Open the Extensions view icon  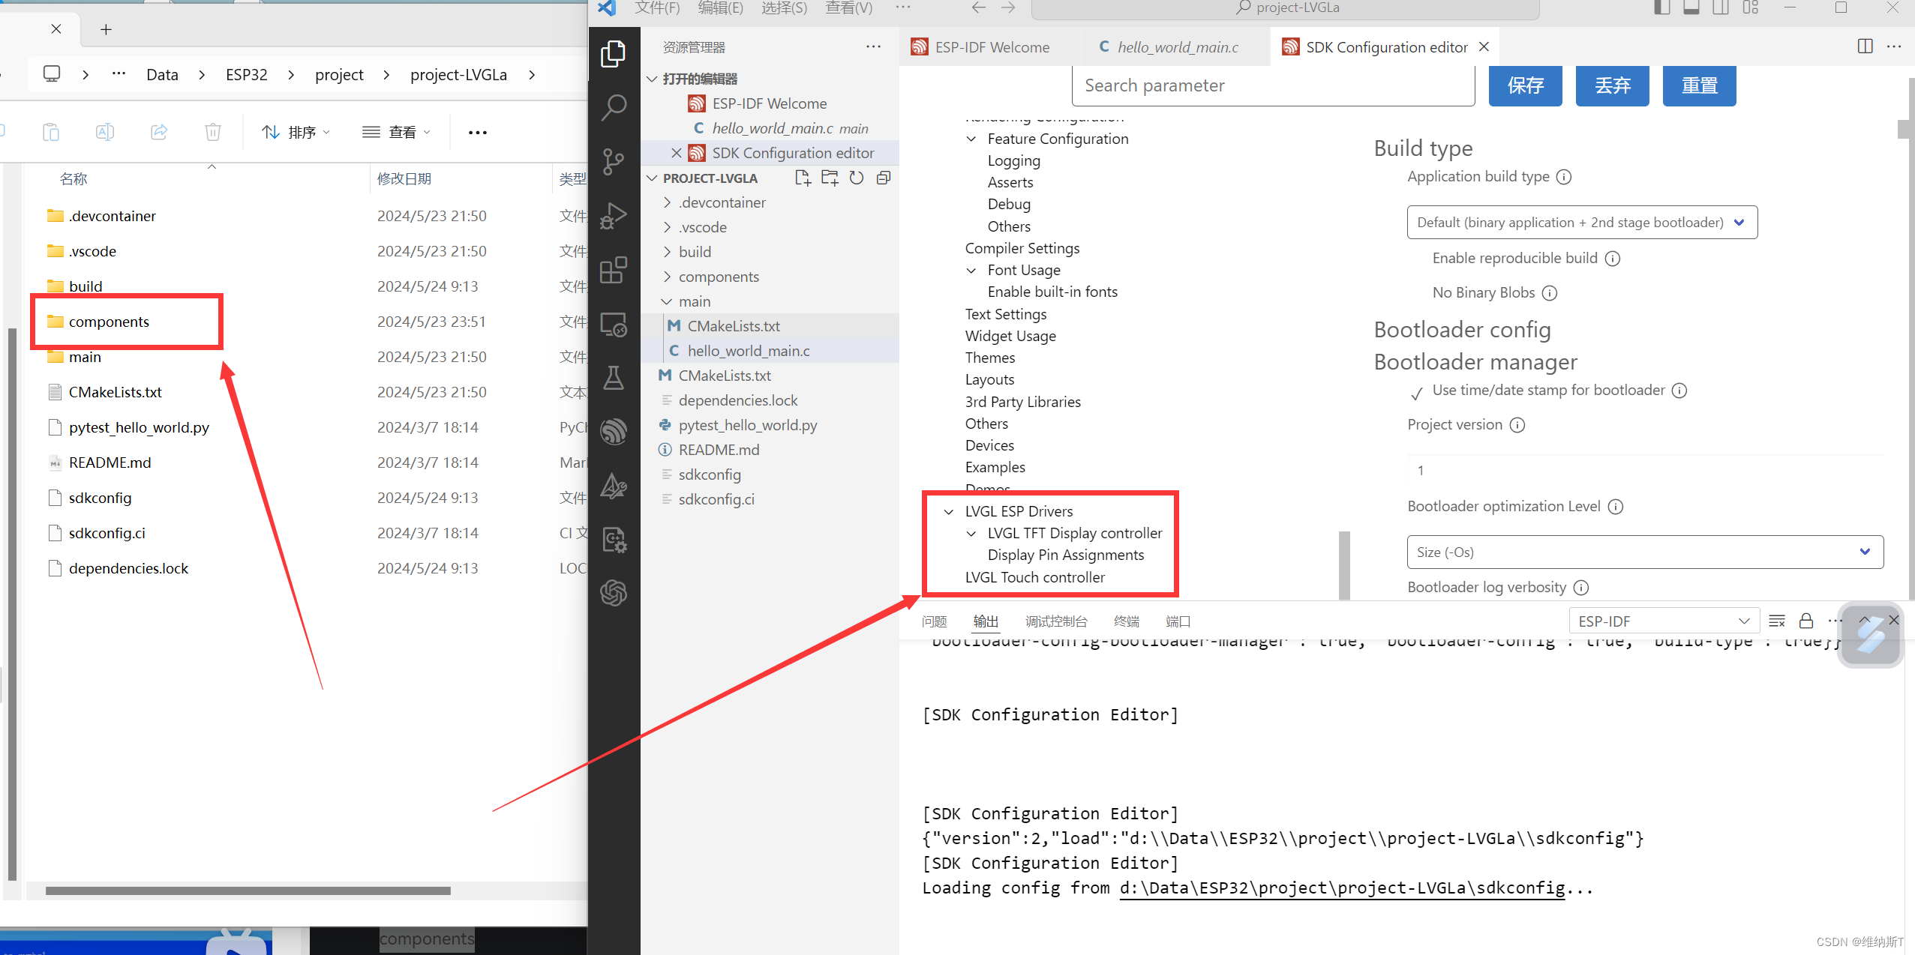tap(614, 270)
